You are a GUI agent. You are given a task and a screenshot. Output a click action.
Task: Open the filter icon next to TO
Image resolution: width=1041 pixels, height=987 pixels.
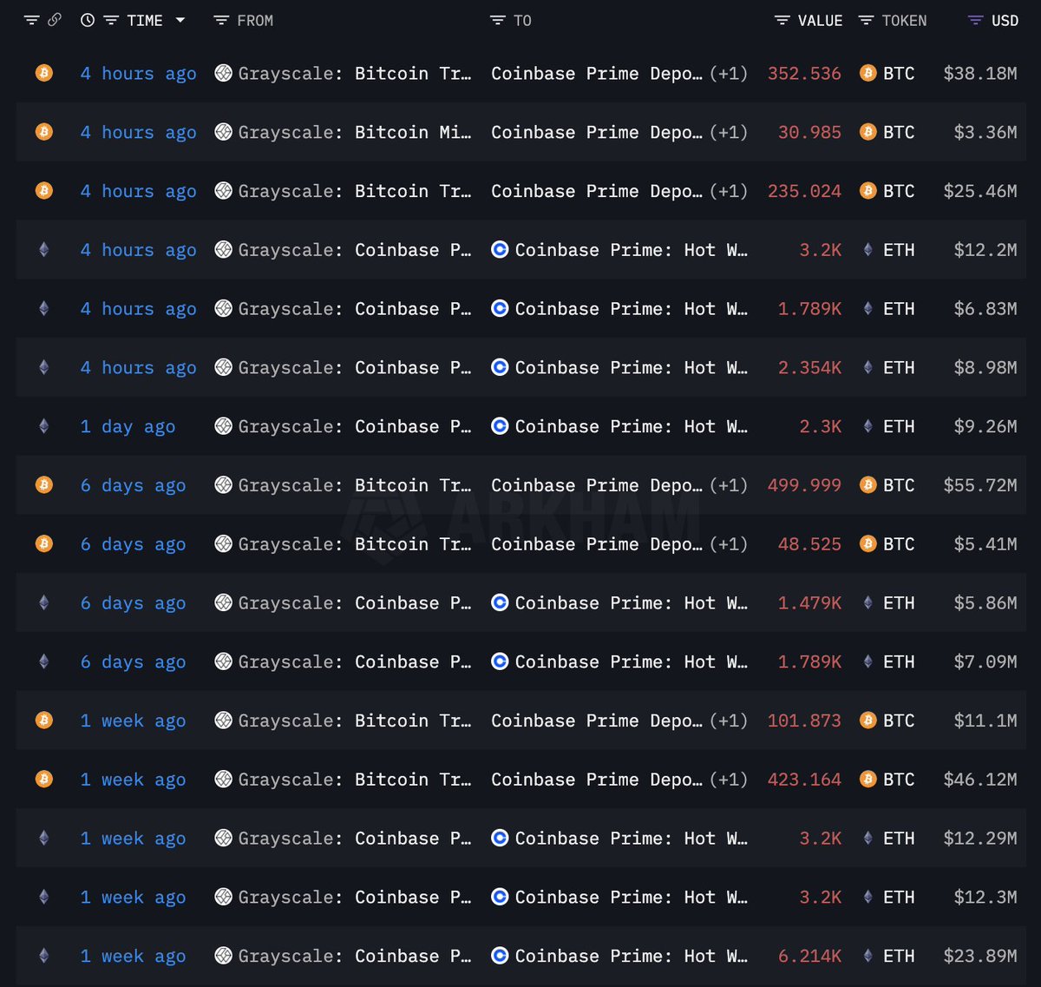(497, 20)
